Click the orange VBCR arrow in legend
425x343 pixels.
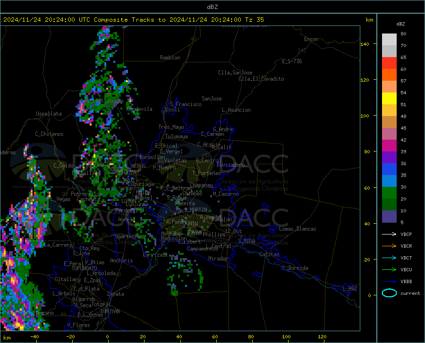click(389, 246)
